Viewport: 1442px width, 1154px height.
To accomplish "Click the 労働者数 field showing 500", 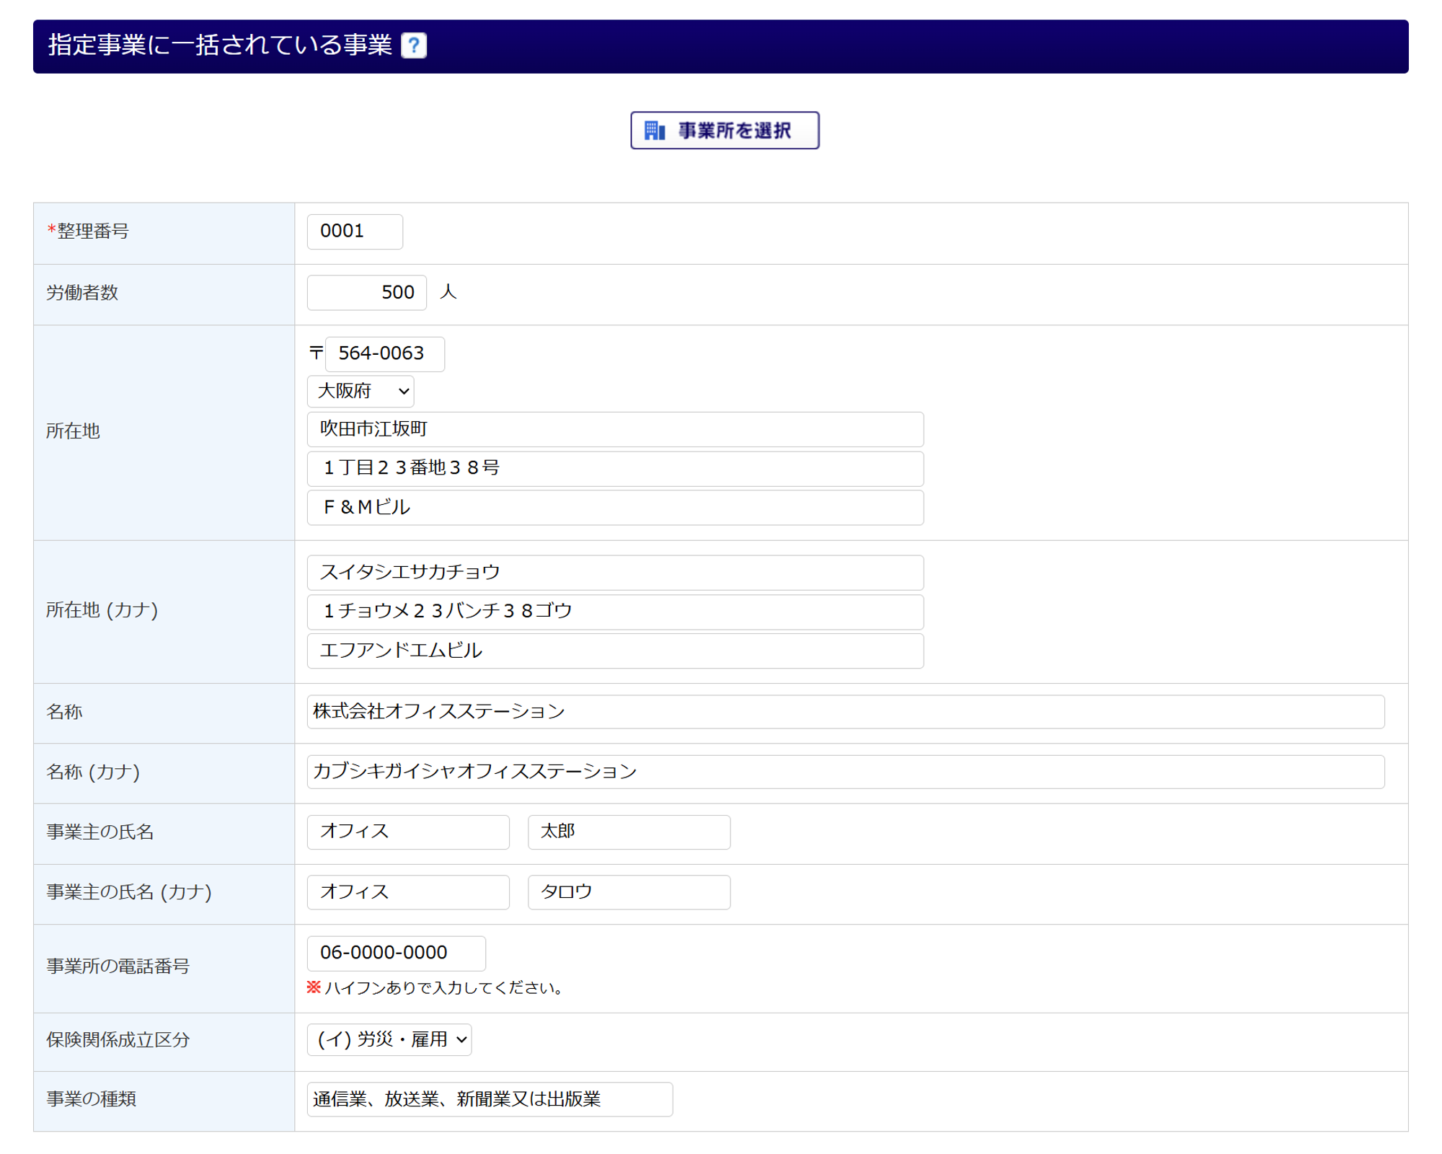I will pos(366,292).
